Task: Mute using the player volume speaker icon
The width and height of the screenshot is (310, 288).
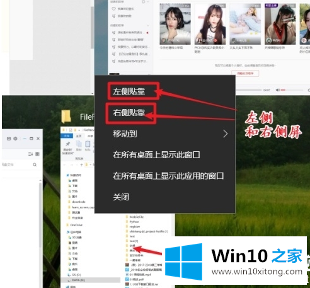Action: 278,90
